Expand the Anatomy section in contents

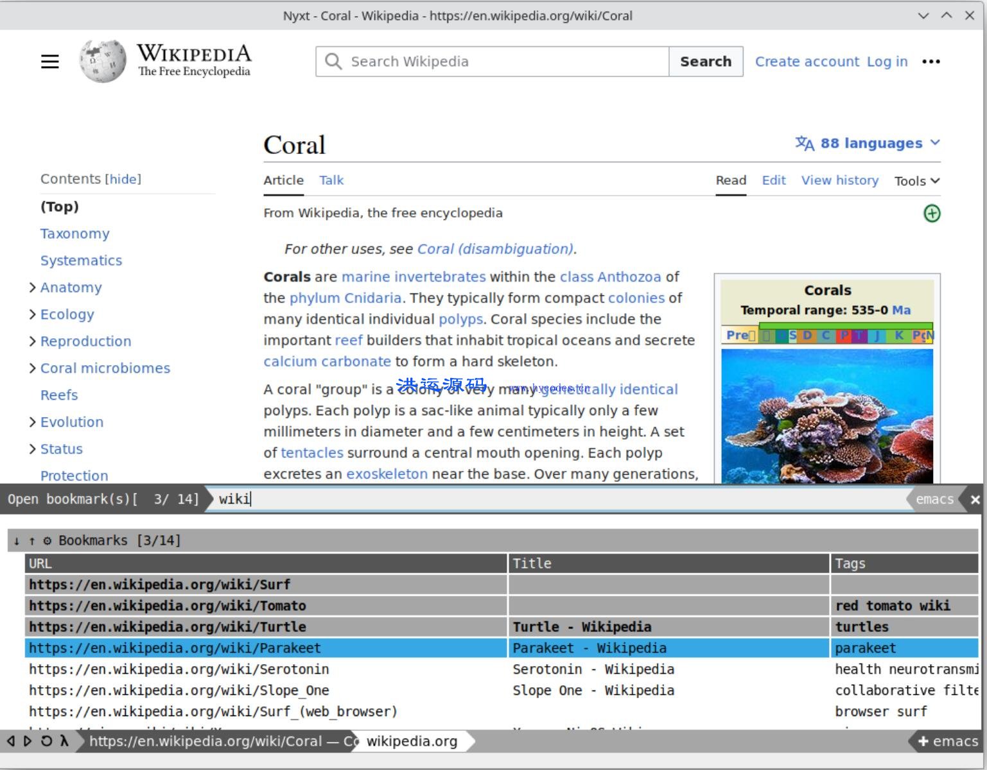click(32, 287)
